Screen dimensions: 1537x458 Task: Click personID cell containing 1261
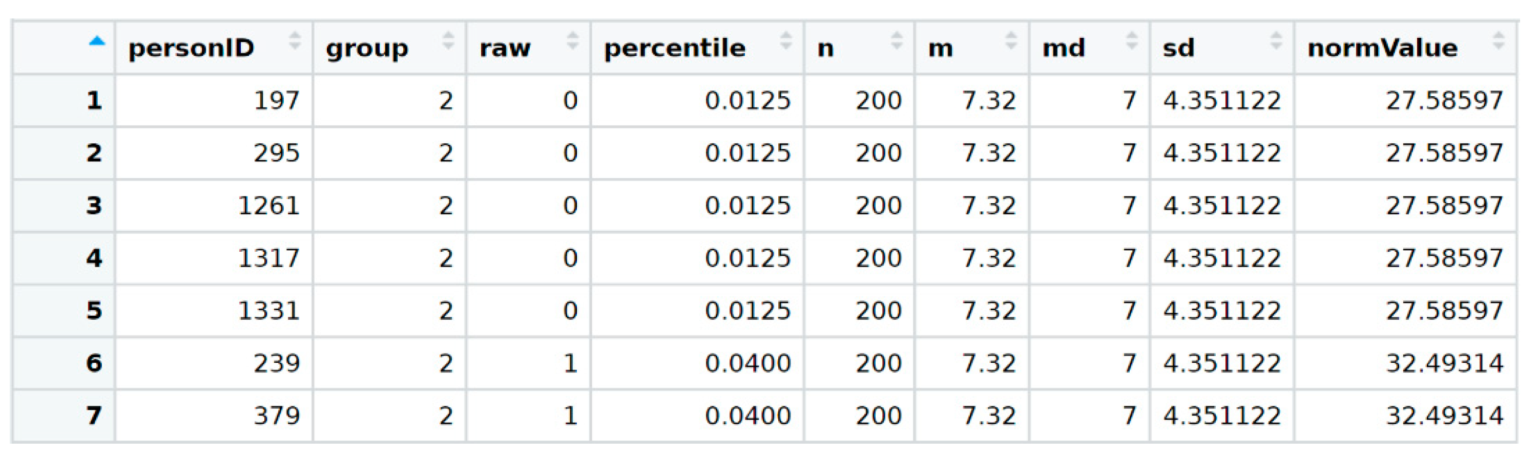268,206
